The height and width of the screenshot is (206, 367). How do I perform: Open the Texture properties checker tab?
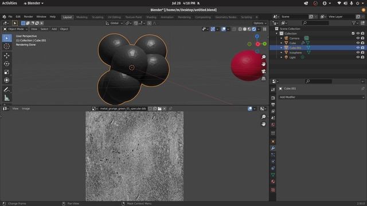tap(273, 190)
